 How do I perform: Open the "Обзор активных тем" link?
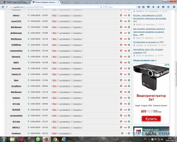(x=145, y=60)
